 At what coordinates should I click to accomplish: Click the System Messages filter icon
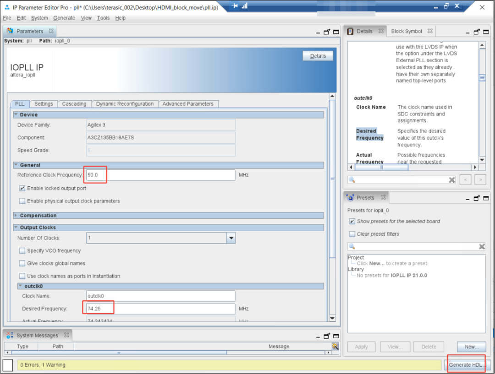pyautogui.click(x=335, y=346)
